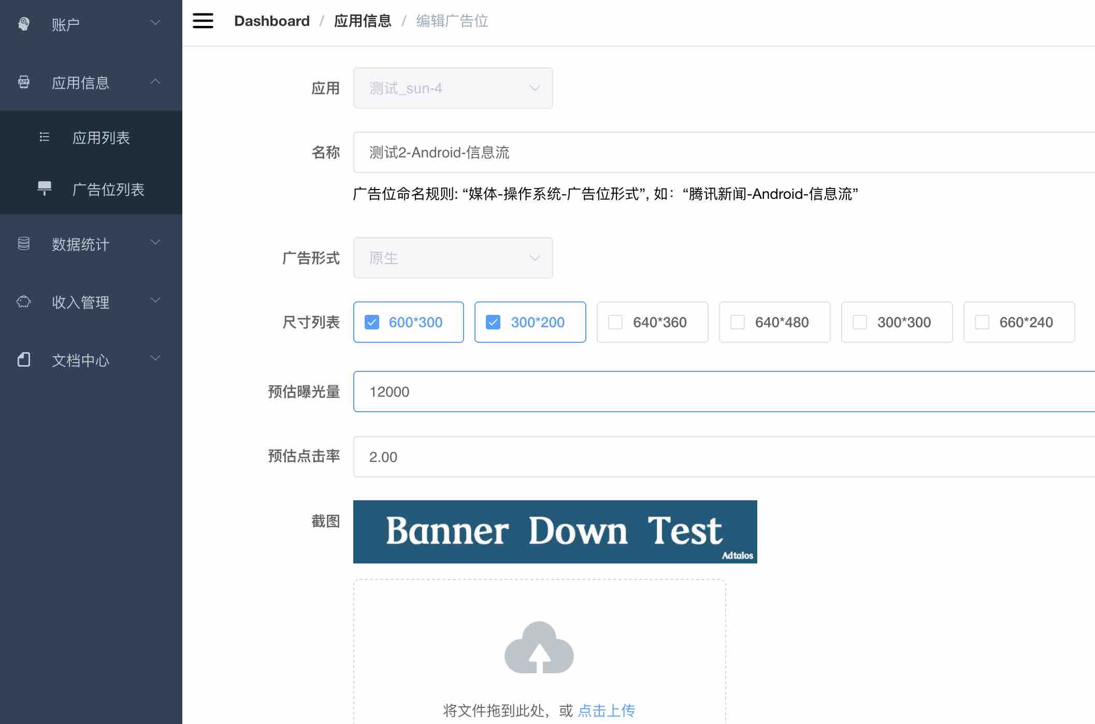Click the billboard icon beside 广告位列表
This screenshot has height=724, width=1095.
(x=45, y=189)
